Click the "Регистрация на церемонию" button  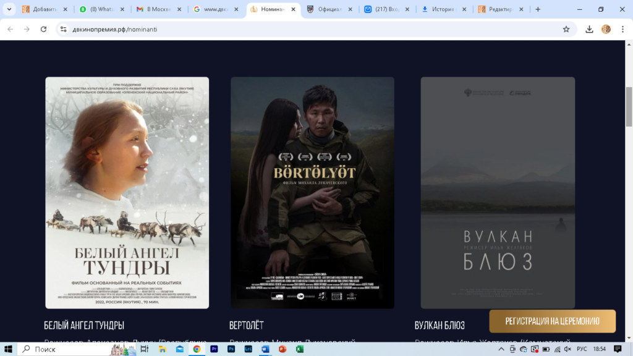pos(552,321)
